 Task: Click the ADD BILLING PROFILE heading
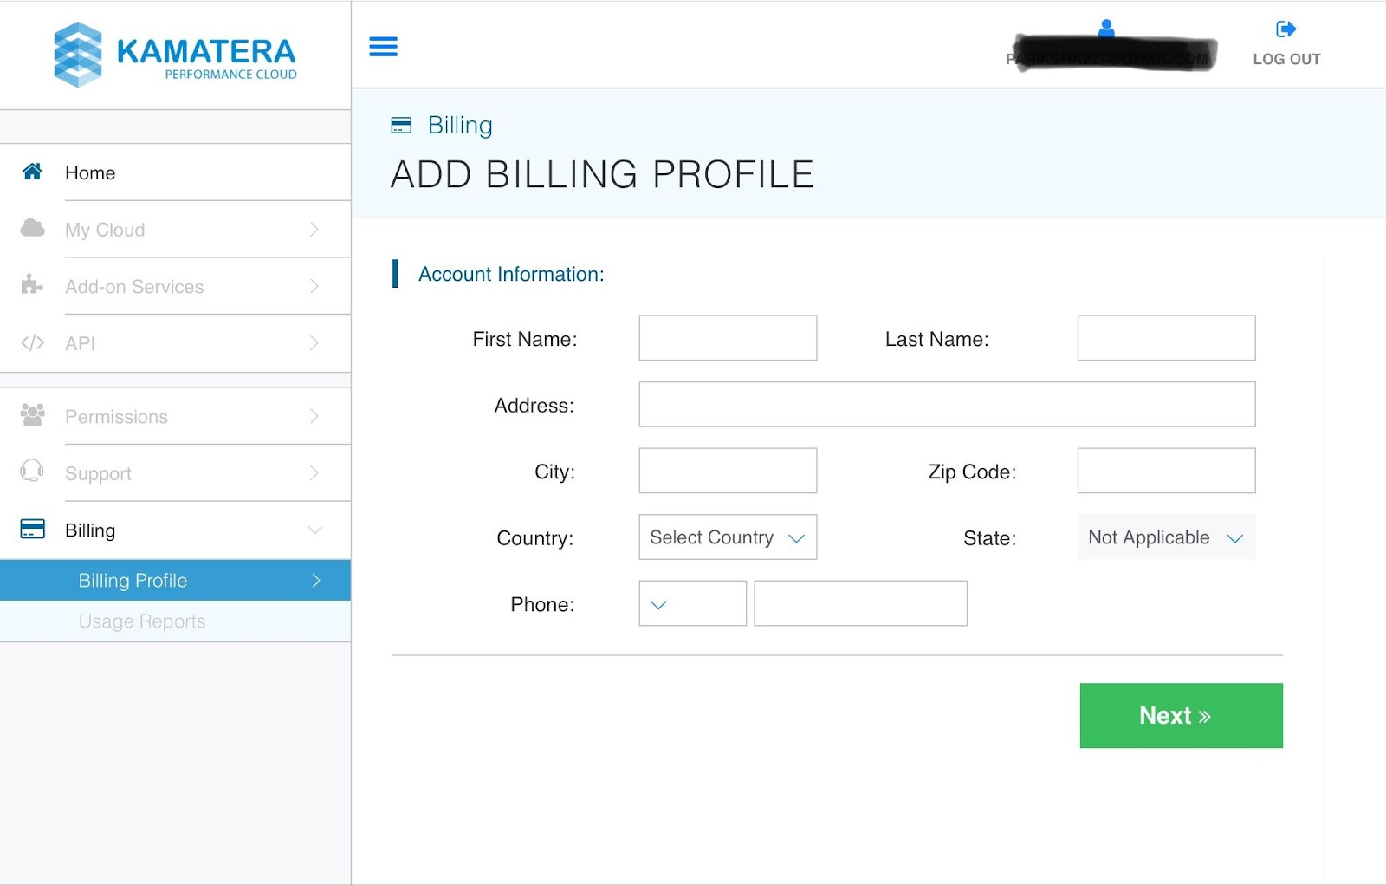pyautogui.click(x=602, y=174)
